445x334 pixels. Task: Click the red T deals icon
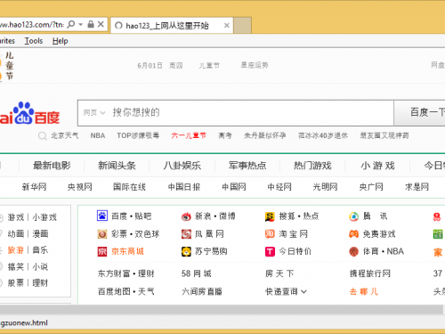click(x=270, y=252)
